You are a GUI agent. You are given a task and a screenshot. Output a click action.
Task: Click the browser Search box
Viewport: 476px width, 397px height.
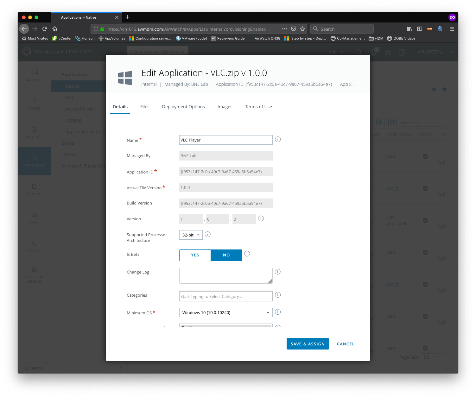click(342, 29)
